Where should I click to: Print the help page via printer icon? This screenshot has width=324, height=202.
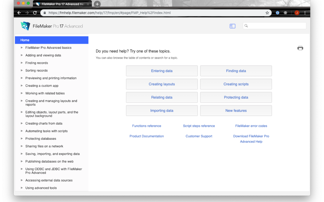click(300, 48)
